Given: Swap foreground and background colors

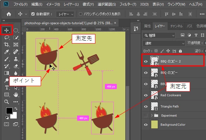Looking at the screenshot, I should coord(16,109).
